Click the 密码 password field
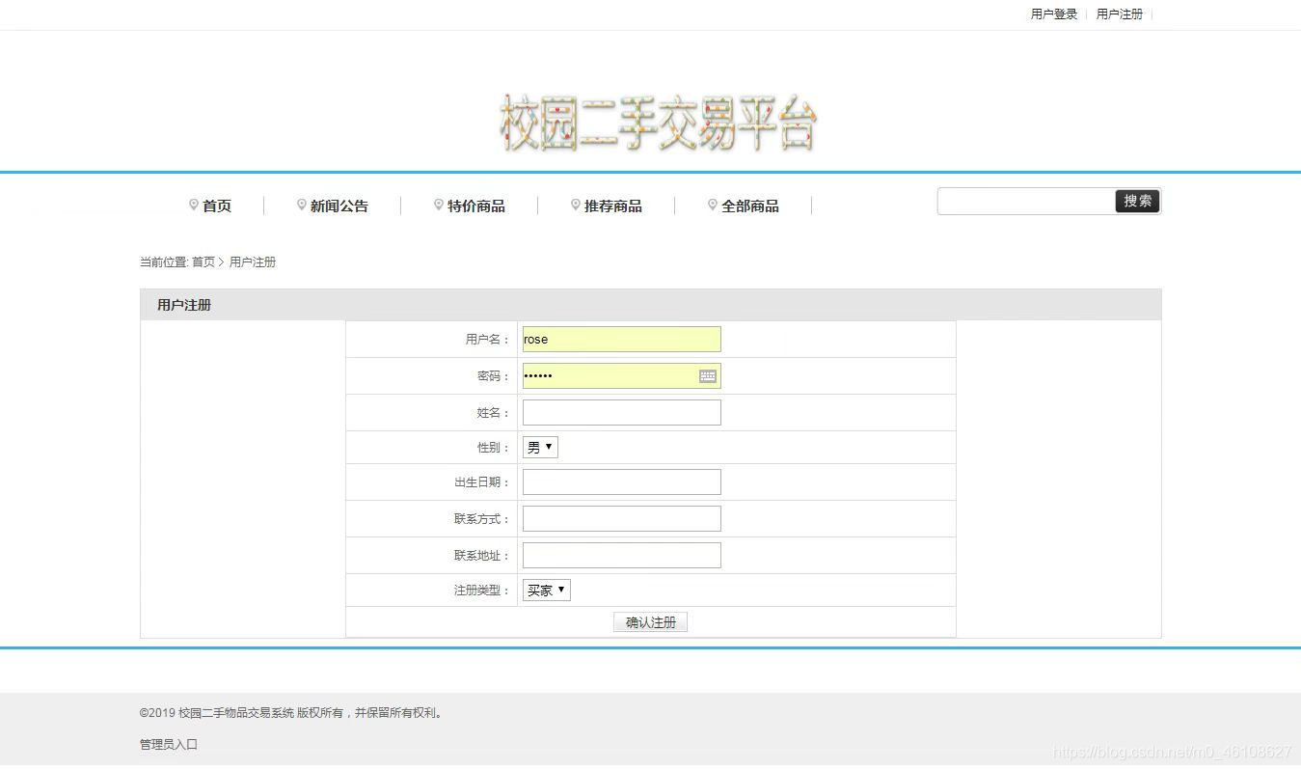The width and height of the screenshot is (1301, 770). coord(622,376)
